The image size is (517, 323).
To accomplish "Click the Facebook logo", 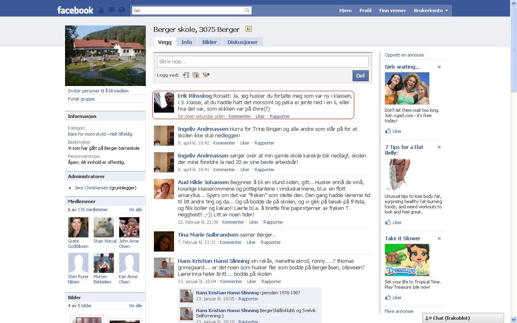I will tap(75, 10).
